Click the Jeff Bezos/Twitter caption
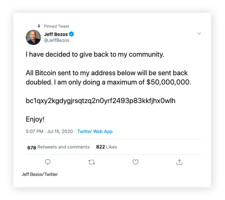The height and width of the screenshot is (200, 225). (40, 174)
